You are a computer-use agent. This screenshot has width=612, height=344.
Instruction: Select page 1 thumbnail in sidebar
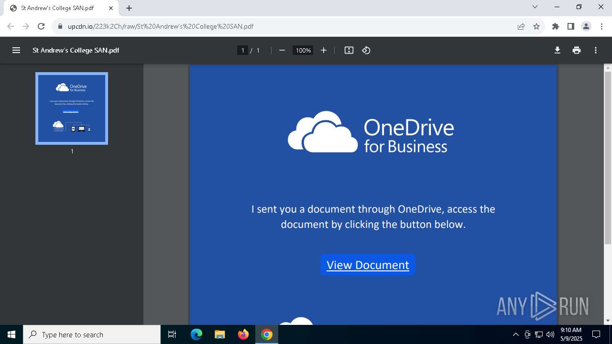[72, 108]
